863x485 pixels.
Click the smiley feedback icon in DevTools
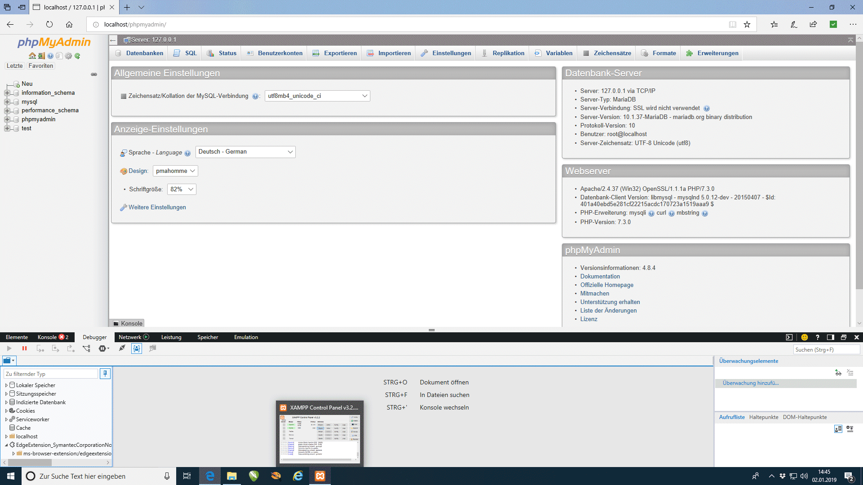[805, 337]
